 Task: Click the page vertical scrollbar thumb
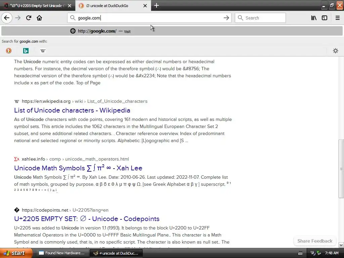(x=341, y=169)
